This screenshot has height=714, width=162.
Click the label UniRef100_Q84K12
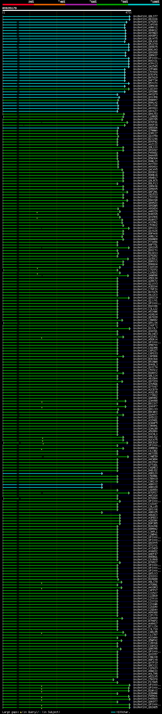coord(145,30)
